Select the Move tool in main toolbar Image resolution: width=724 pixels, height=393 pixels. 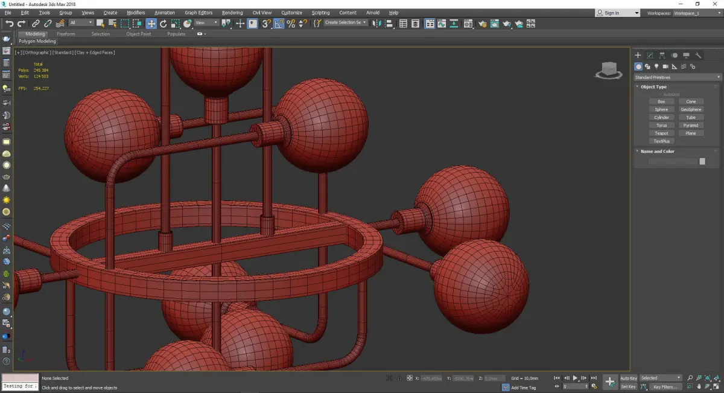click(x=151, y=24)
